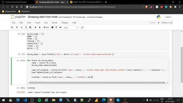Open Brave Shields lion icon

(146, 7)
